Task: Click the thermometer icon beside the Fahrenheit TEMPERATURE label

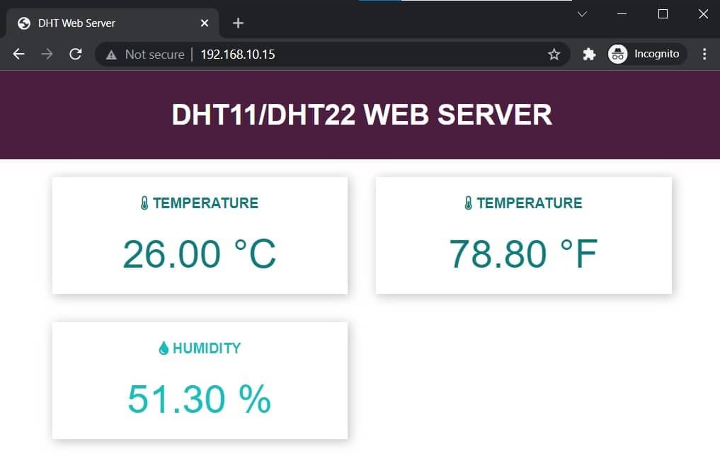Action: coord(468,203)
